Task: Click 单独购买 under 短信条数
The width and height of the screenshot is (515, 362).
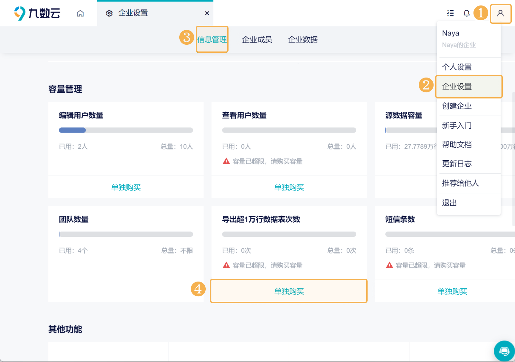Action: coord(452,291)
